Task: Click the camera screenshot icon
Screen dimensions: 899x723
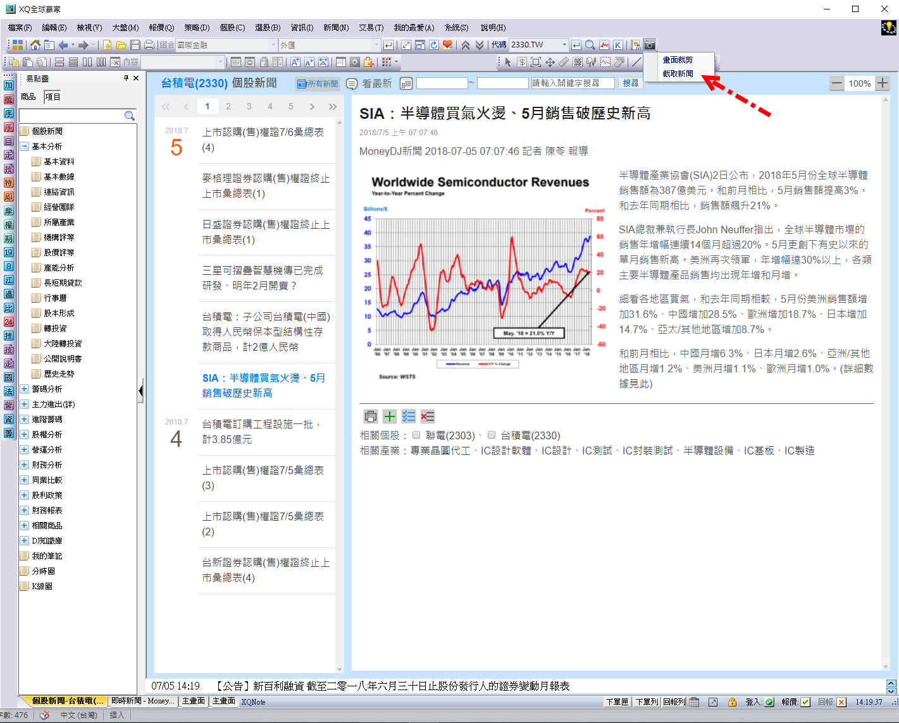Action: (650, 45)
